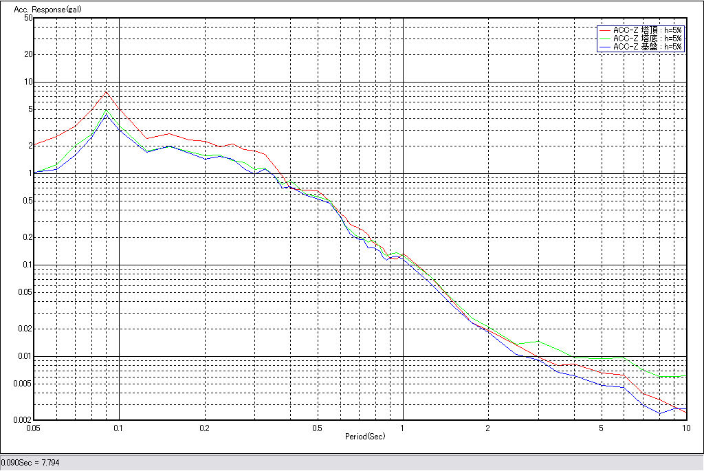The height and width of the screenshot is (471, 704).
Task: Select the ACC-Z 塔底 legend entry
Action: point(647,39)
